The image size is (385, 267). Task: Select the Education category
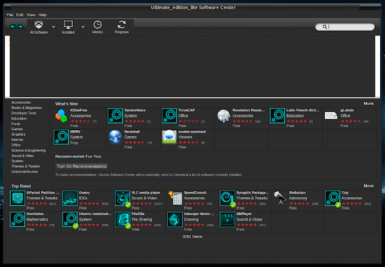19,118
